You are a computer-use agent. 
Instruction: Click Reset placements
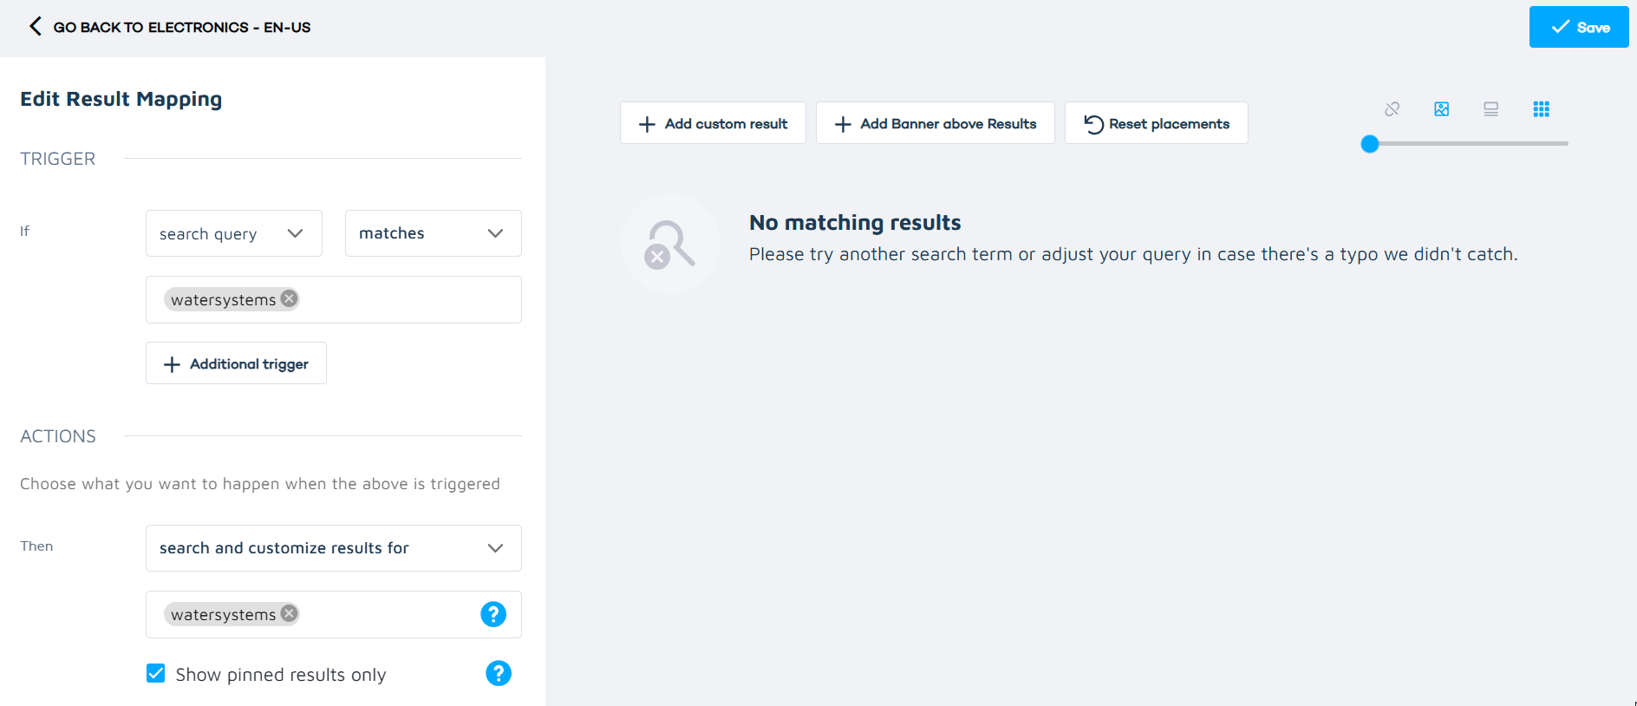pyautogui.click(x=1156, y=123)
